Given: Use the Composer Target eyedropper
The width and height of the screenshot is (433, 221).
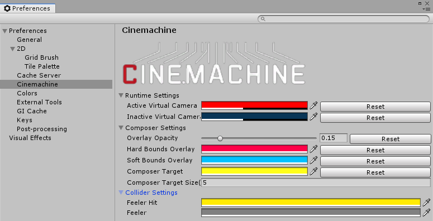Looking at the screenshot, I should pyautogui.click(x=313, y=171).
